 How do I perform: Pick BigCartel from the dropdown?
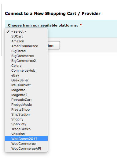click(26, 51)
